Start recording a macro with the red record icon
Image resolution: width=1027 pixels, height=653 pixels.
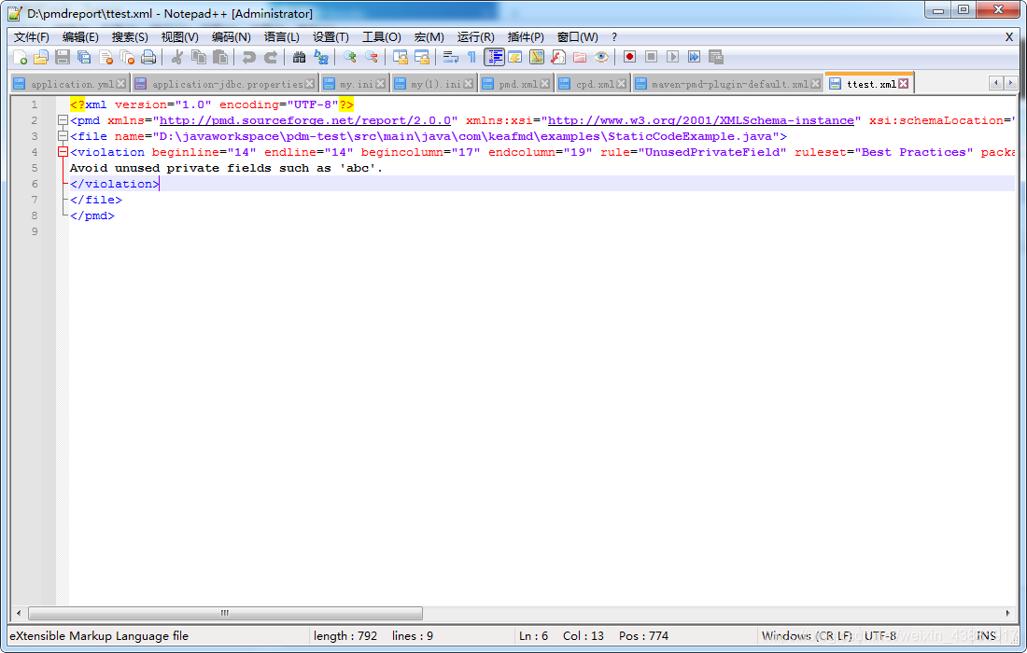pyautogui.click(x=629, y=57)
